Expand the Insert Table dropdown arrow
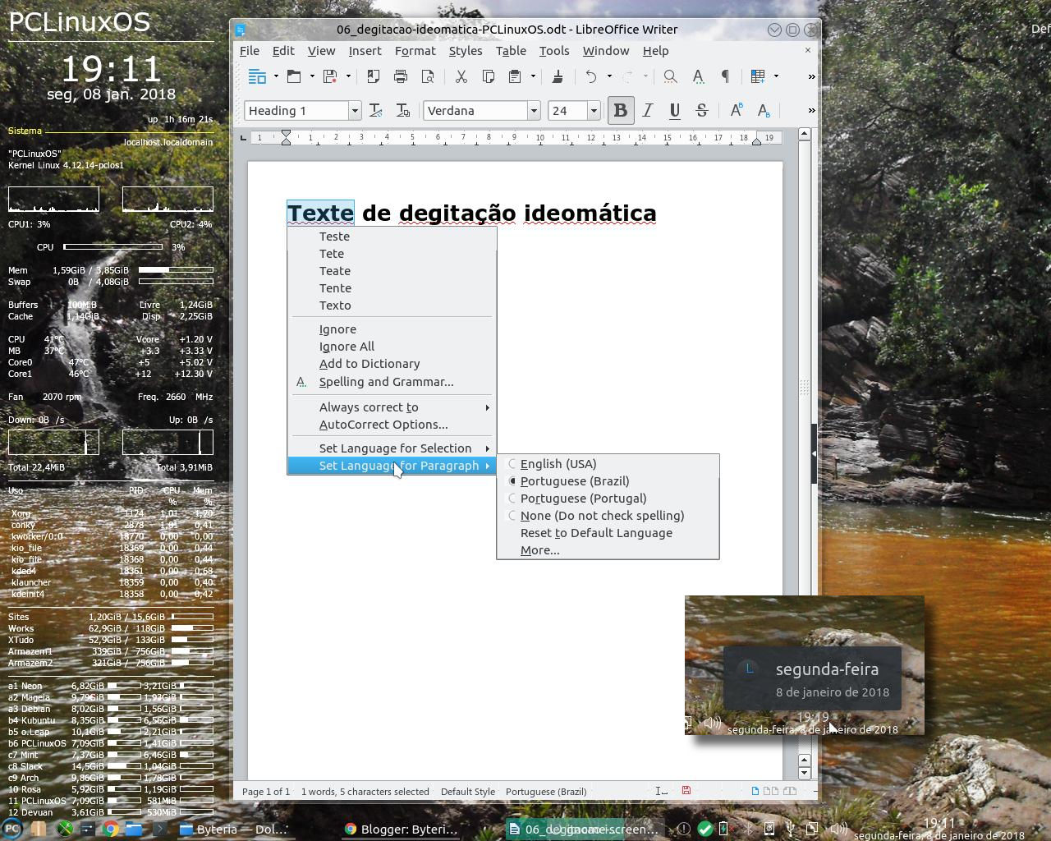 776,76
